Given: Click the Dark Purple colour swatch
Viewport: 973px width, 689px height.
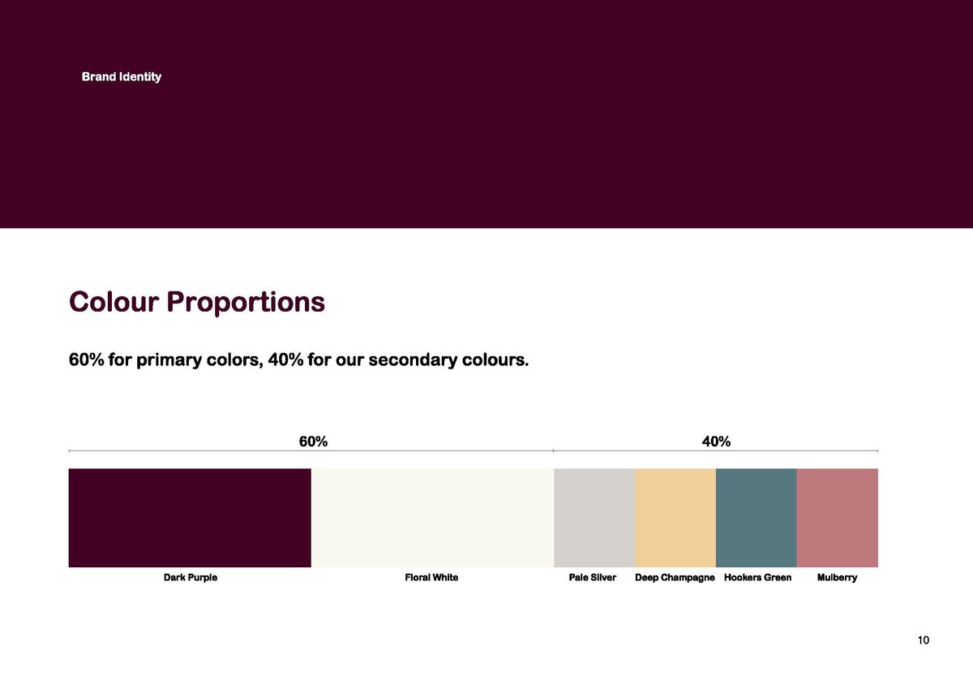Looking at the screenshot, I should [x=190, y=518].
